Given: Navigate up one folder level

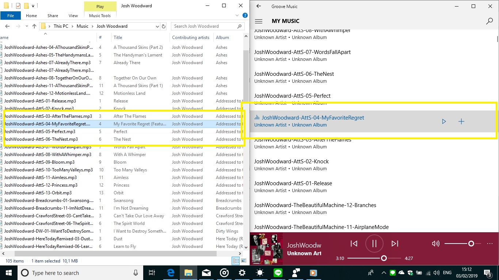Looking at the screenshot, I should 34,26.
